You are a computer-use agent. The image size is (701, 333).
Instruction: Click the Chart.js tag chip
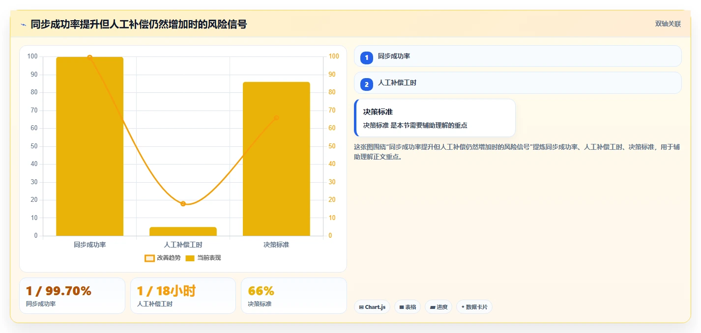[372, 307]
